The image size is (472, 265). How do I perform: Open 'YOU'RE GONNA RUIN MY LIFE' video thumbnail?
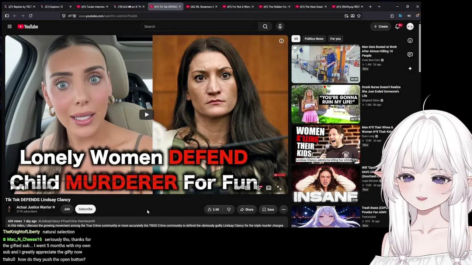click(x=326, y=104)
